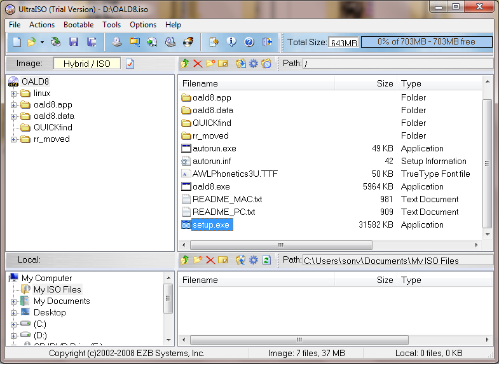The image size is (499, 379).
Task: Expand the (D:) drive tree node
Action: pos(13,336)
